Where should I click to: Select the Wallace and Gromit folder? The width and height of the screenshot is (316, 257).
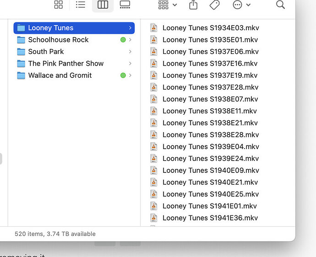click(x=74, y=75)
